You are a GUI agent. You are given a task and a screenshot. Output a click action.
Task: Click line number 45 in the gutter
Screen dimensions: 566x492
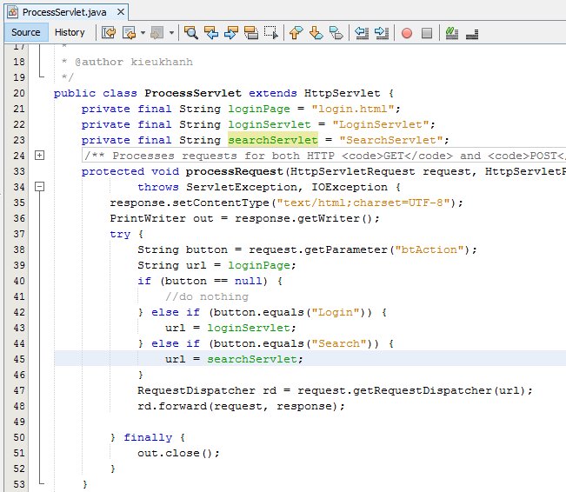click(19, 359)
